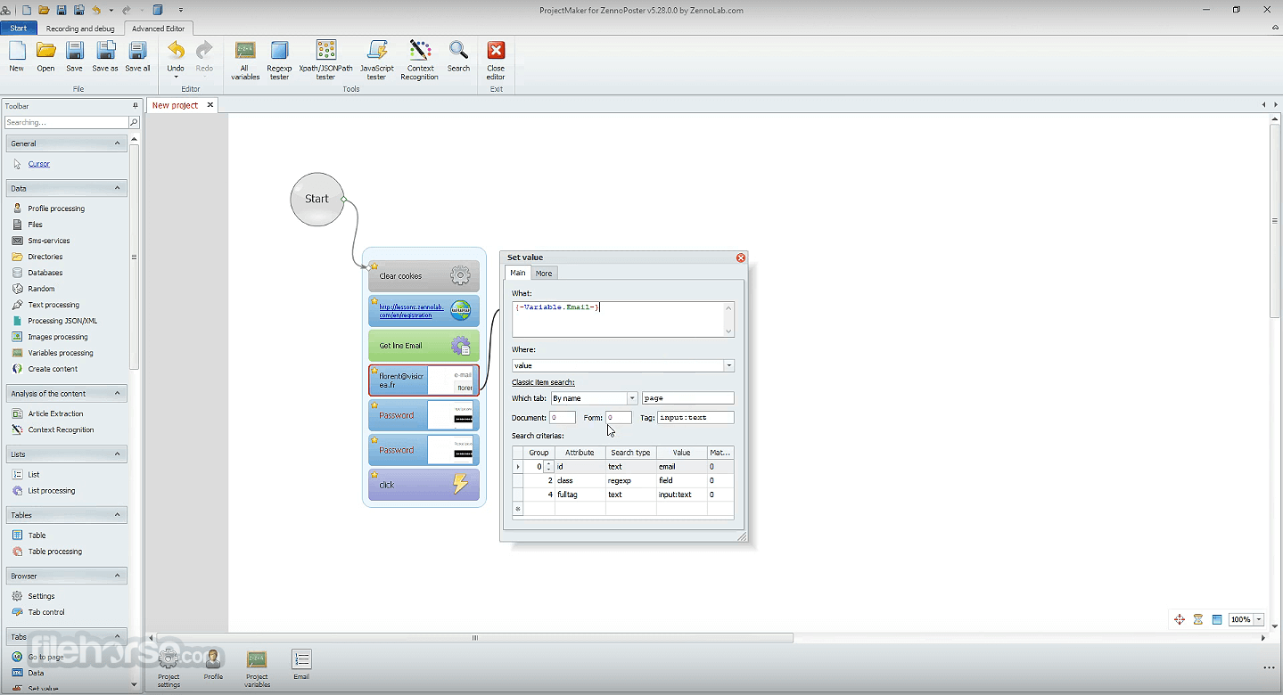Image resolution: width=1283 pixels, height=695 pixels.
Task: Save the project with the ribbon Save icon
Action: click(x=74, y=56)
